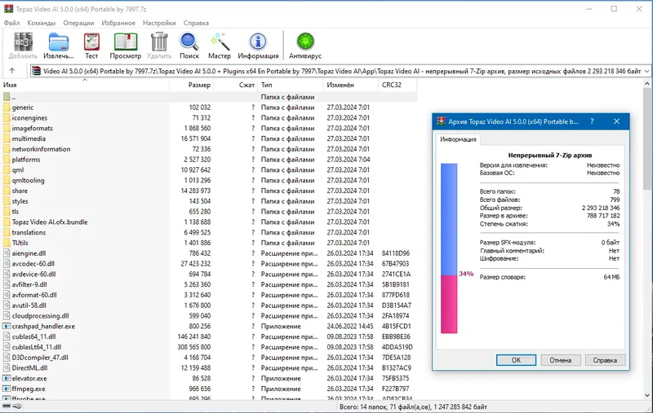Click the parent folder '..' icon

tap(7, 97)
